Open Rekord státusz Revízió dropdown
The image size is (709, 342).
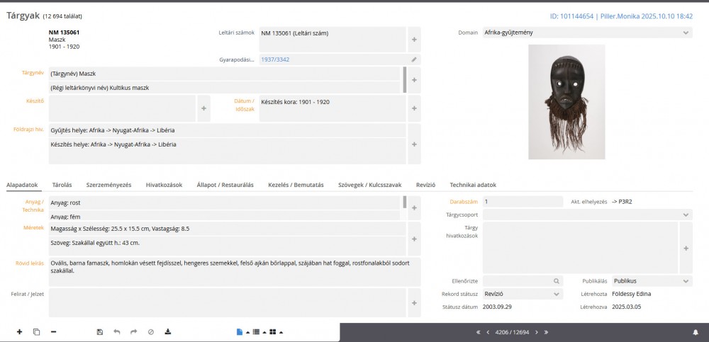555,294
